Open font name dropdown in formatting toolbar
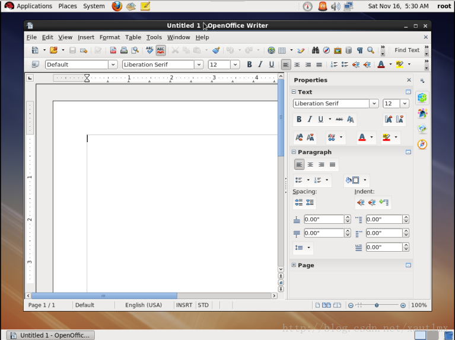Image resolution: width=455 pixels, height=340 pixels. (199, 65)
